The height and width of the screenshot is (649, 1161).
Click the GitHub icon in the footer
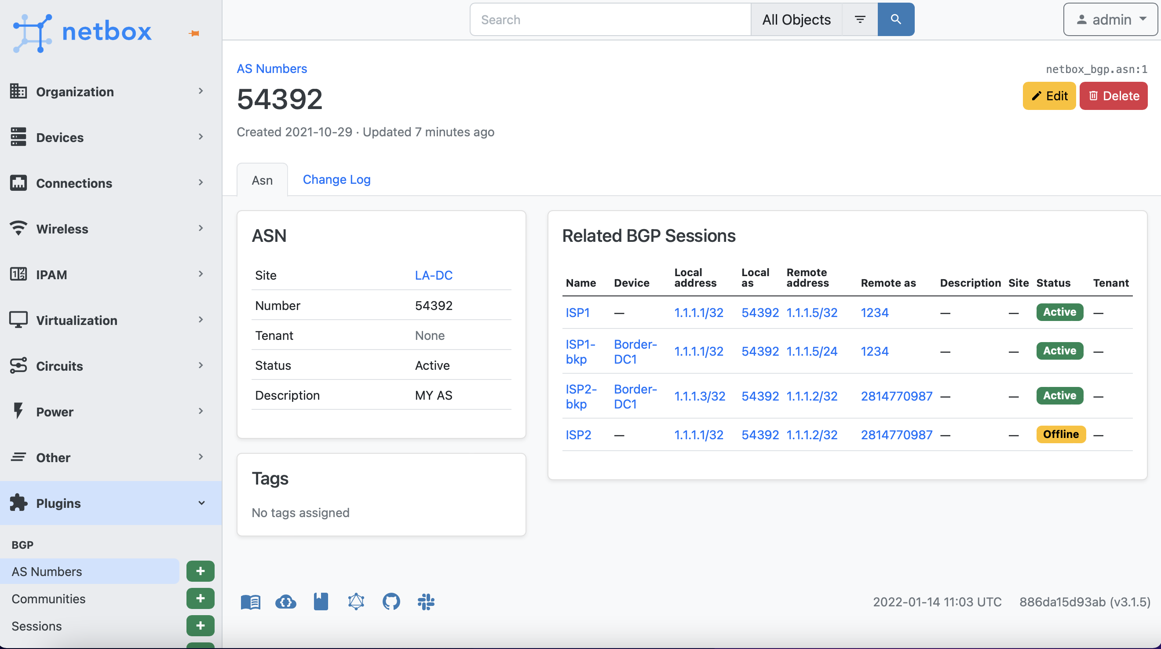(391, 601)
